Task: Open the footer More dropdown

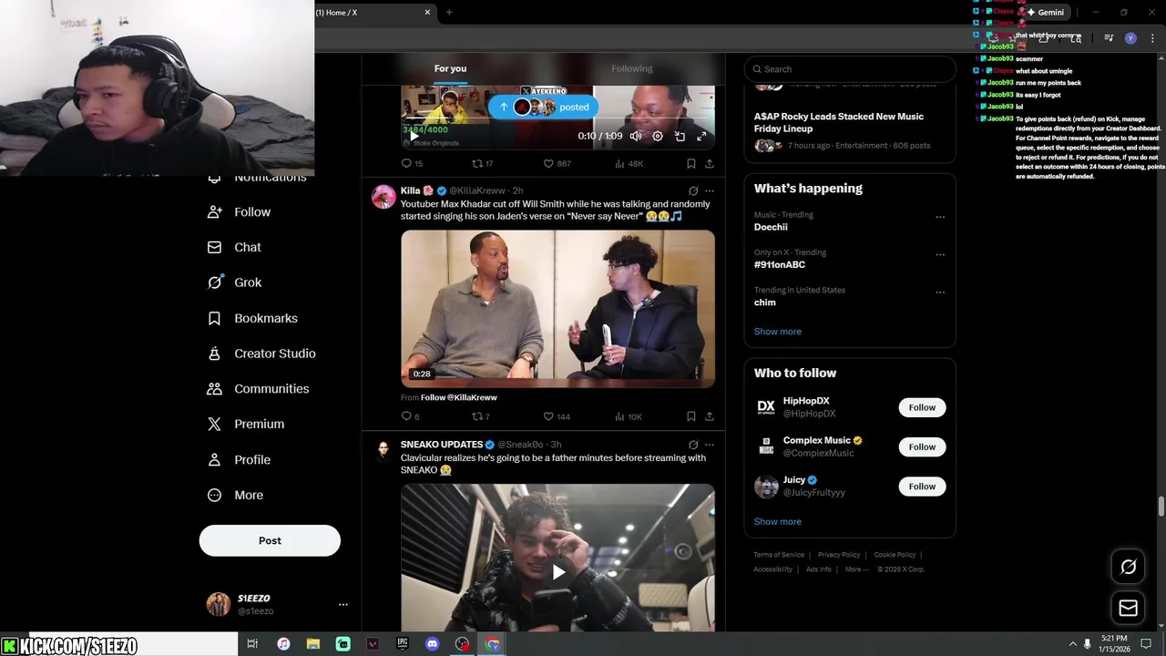Action: 858,569
